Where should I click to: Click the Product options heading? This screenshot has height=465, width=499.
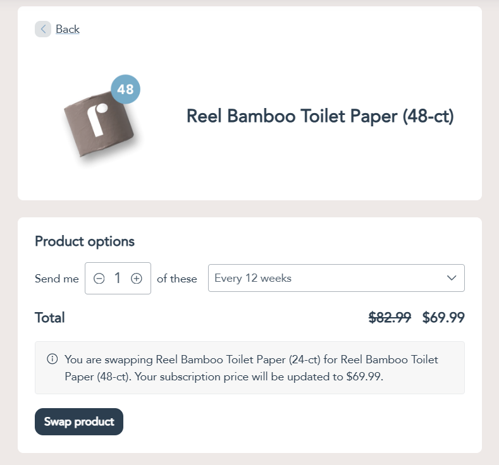coord(85,241)
